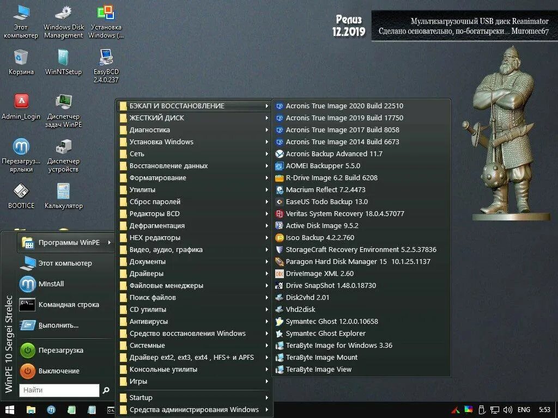Launch R-Drive Image 6.2 Build 6208
Screen dimensions: 558x418
[x=361, y=178]
